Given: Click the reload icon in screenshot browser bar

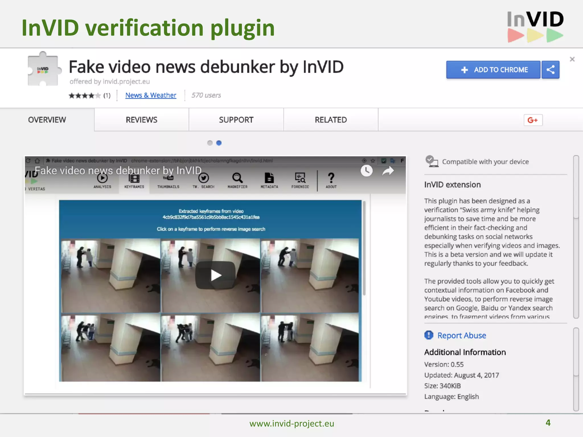Looking at the screenshot, I should tap(28, 160).
